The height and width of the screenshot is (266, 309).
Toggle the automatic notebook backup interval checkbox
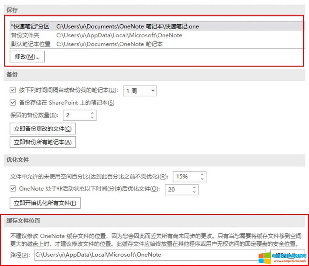(x=13, y=90)
